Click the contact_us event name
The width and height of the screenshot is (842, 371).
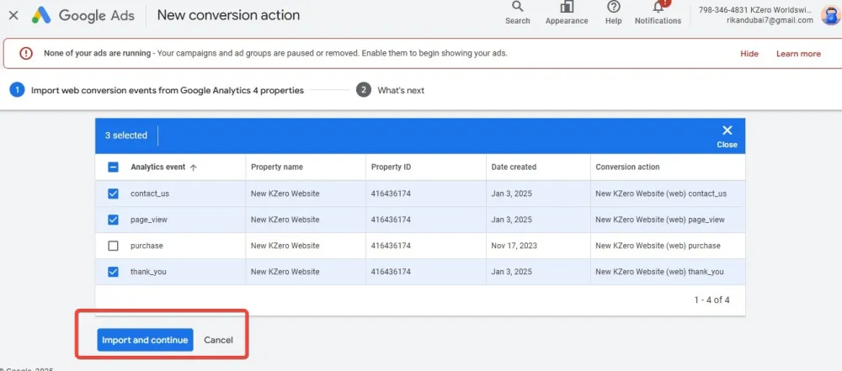(150, 193)
